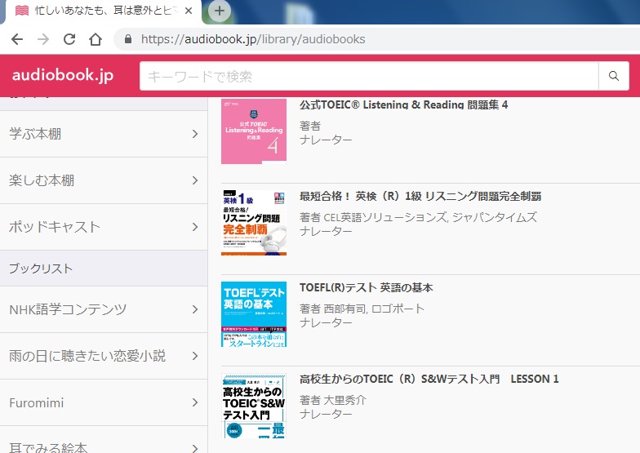Expand chevron beside ポッドキャスト
Screen dimensions: 640x453
click(x=195, y=227)
